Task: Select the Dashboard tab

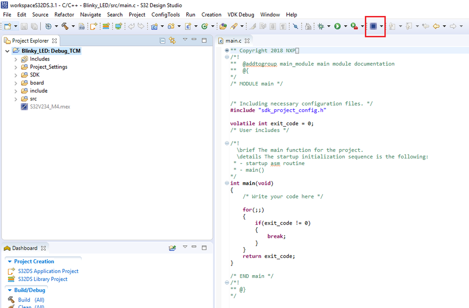Action: pos(24,248)
